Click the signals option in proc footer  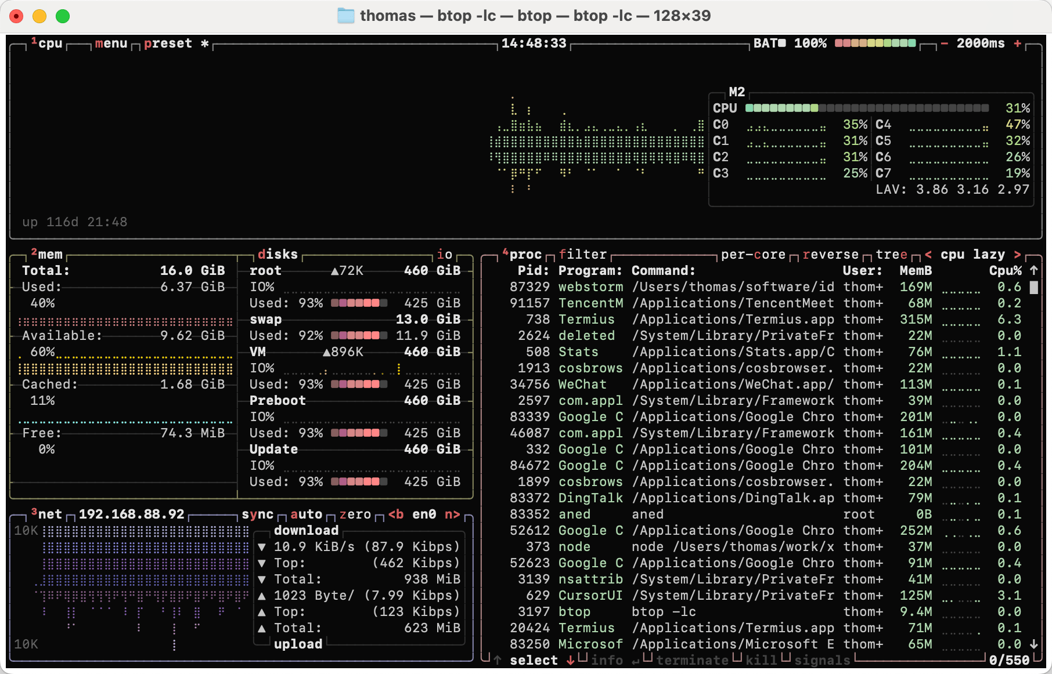pos(822,660)
